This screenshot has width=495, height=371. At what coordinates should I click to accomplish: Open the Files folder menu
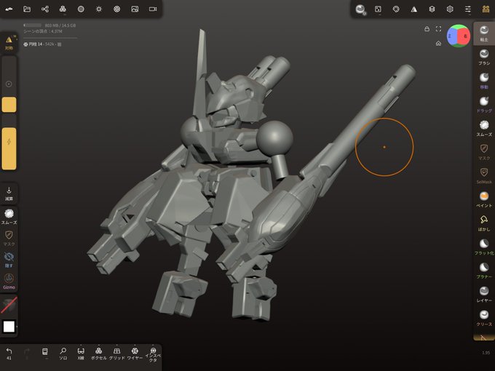(x=27, y=9)
